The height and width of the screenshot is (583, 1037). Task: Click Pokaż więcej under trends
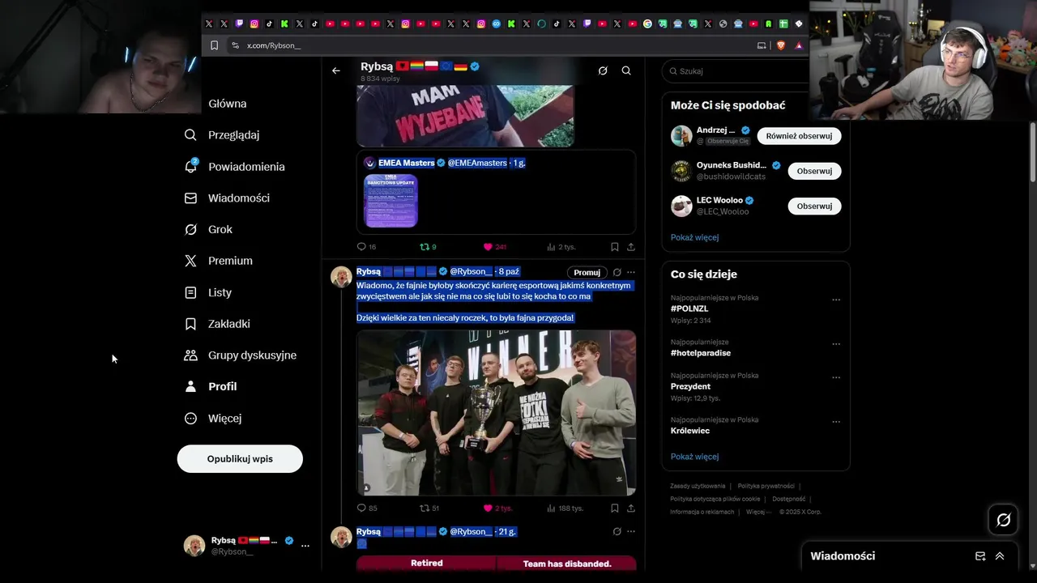pos(694,457)
